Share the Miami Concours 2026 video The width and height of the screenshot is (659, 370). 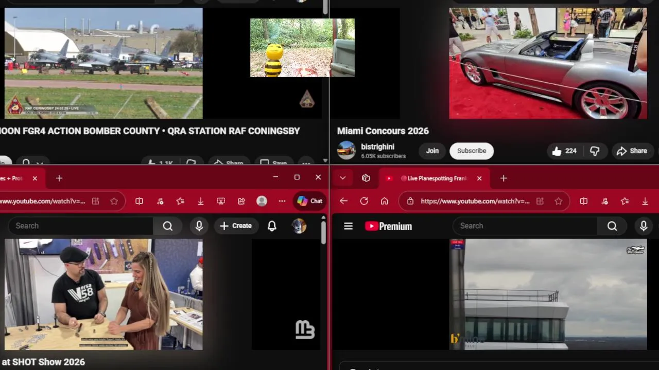[x=632, y=151]
